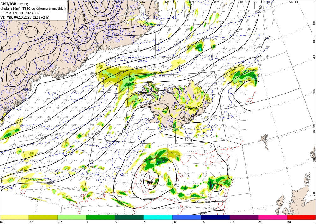Click the 'vindur (10m), T850 og úrkoma' line
Viewport: 316px width, 224px height.
click(x=33, y=9)
